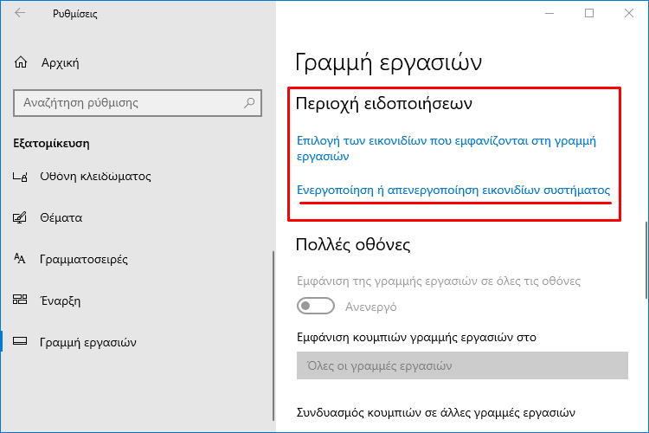Click the Γραμμή εργασιών taskbar icon
This screenshot has height=433, width=649.
click(x=20, y=341)
